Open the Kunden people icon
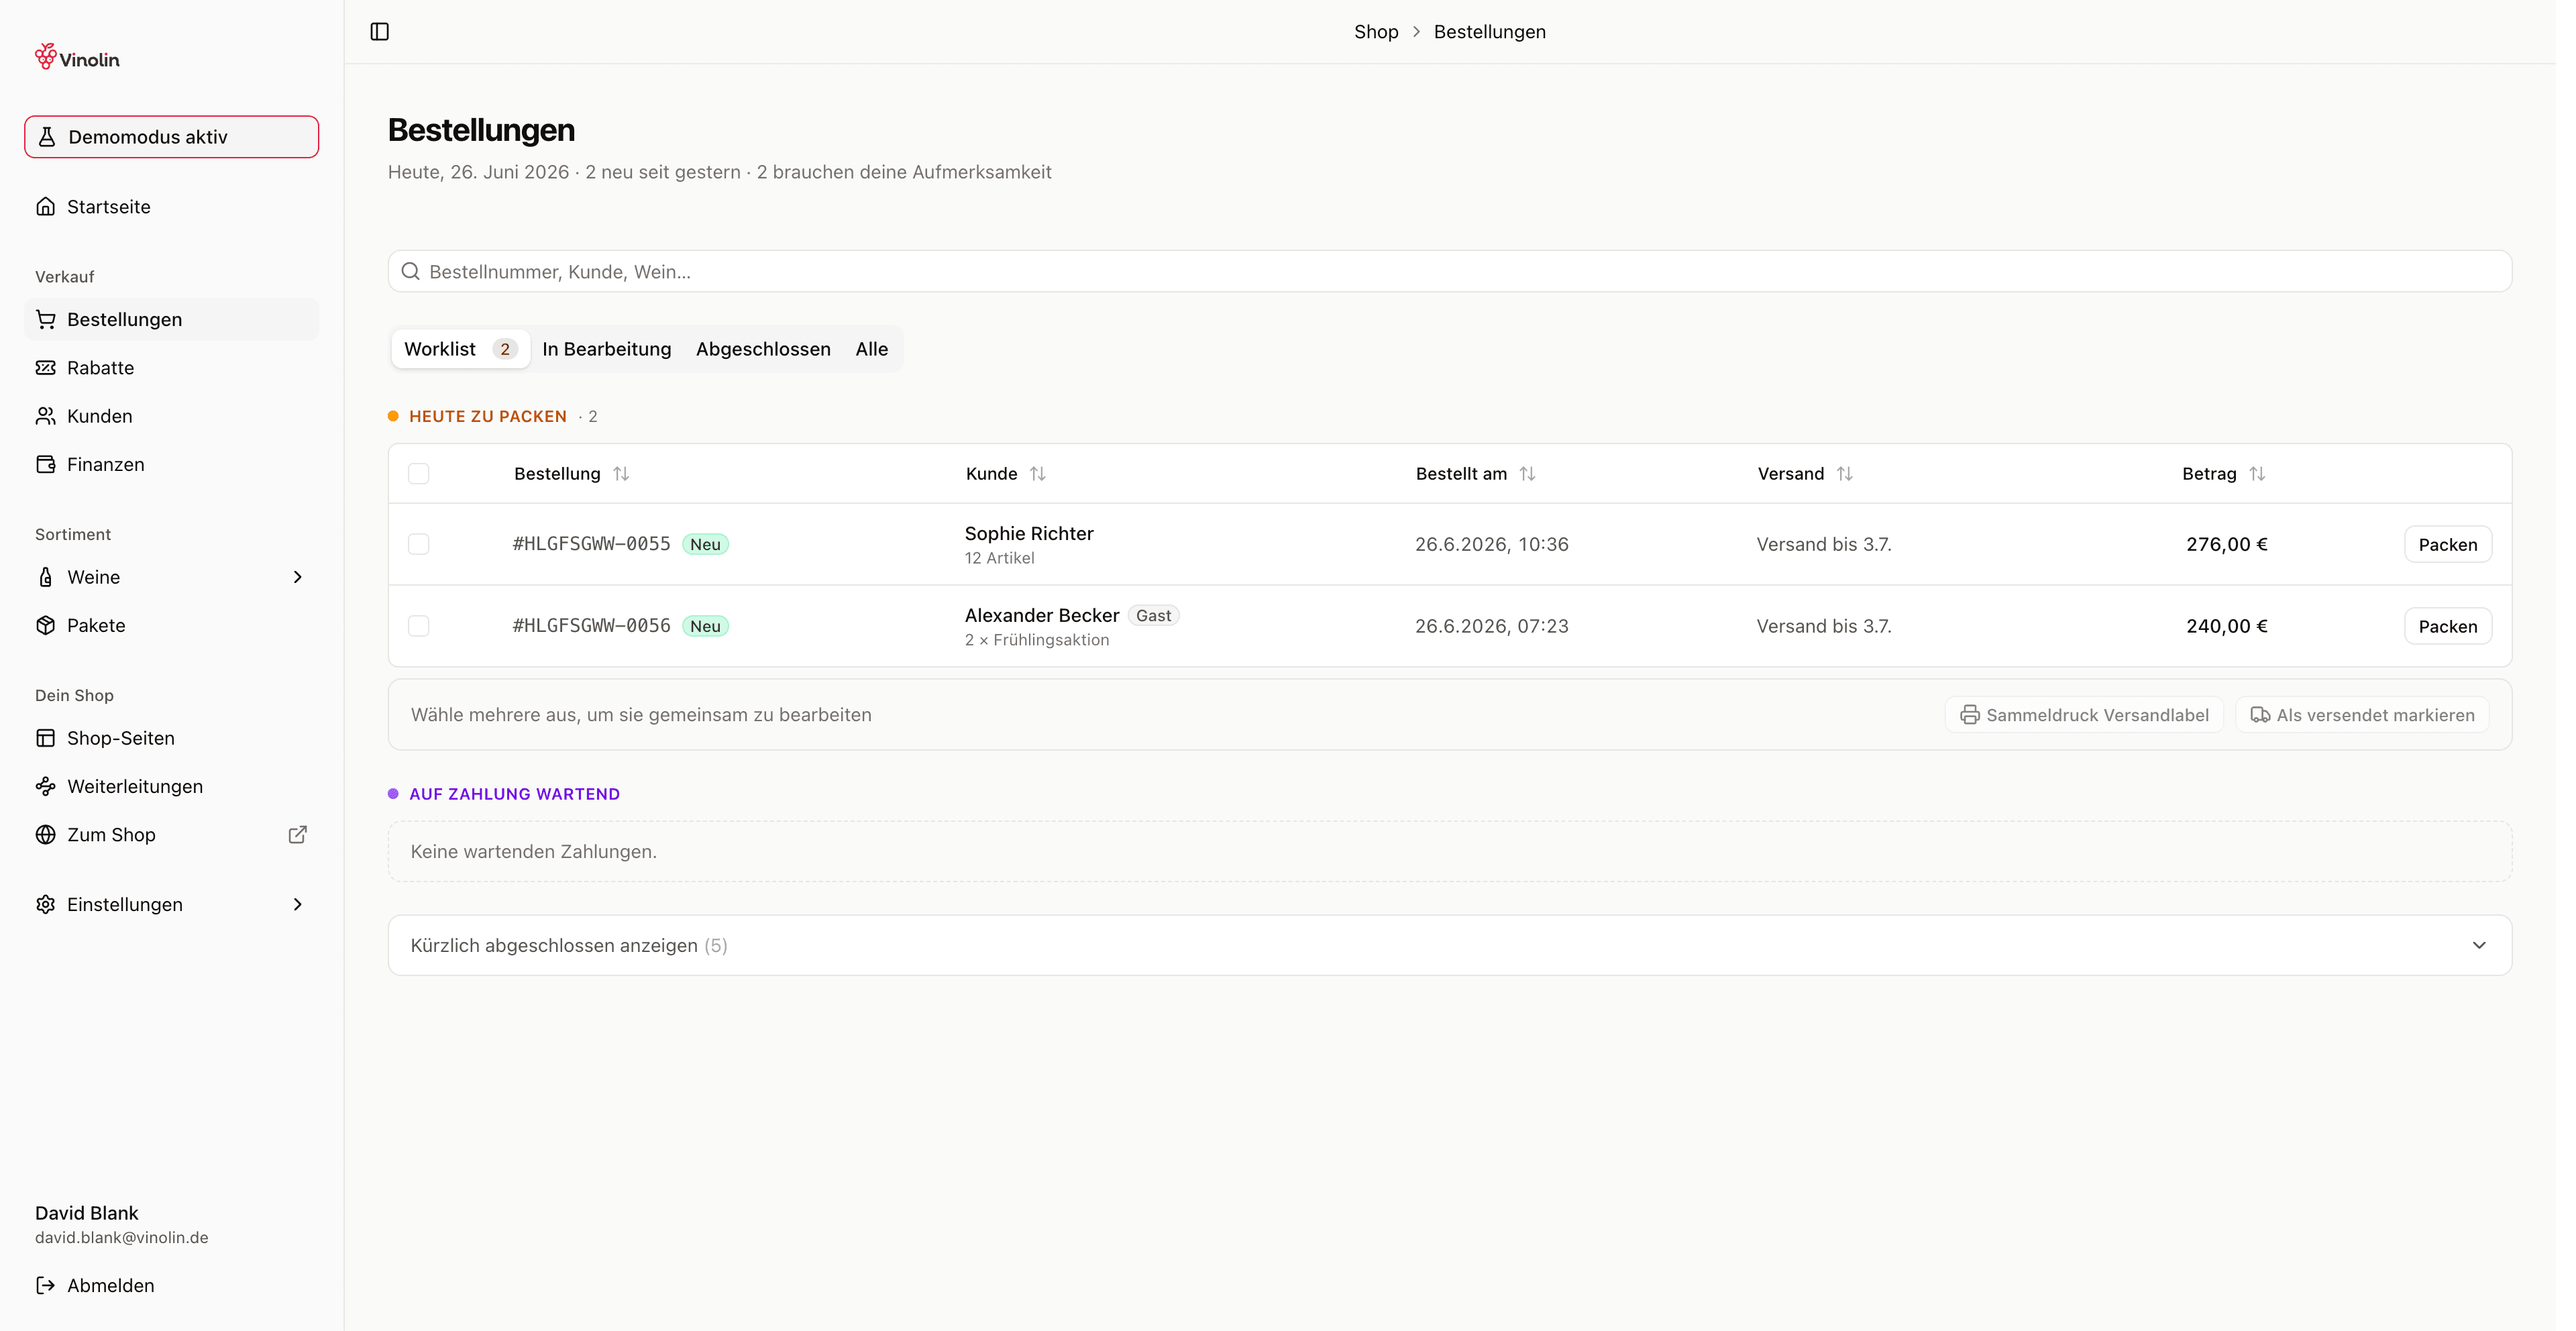This screenshot has height=1331, width=2576. click(46, 416)
